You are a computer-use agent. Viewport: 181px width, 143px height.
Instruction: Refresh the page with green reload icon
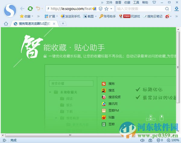30,9
